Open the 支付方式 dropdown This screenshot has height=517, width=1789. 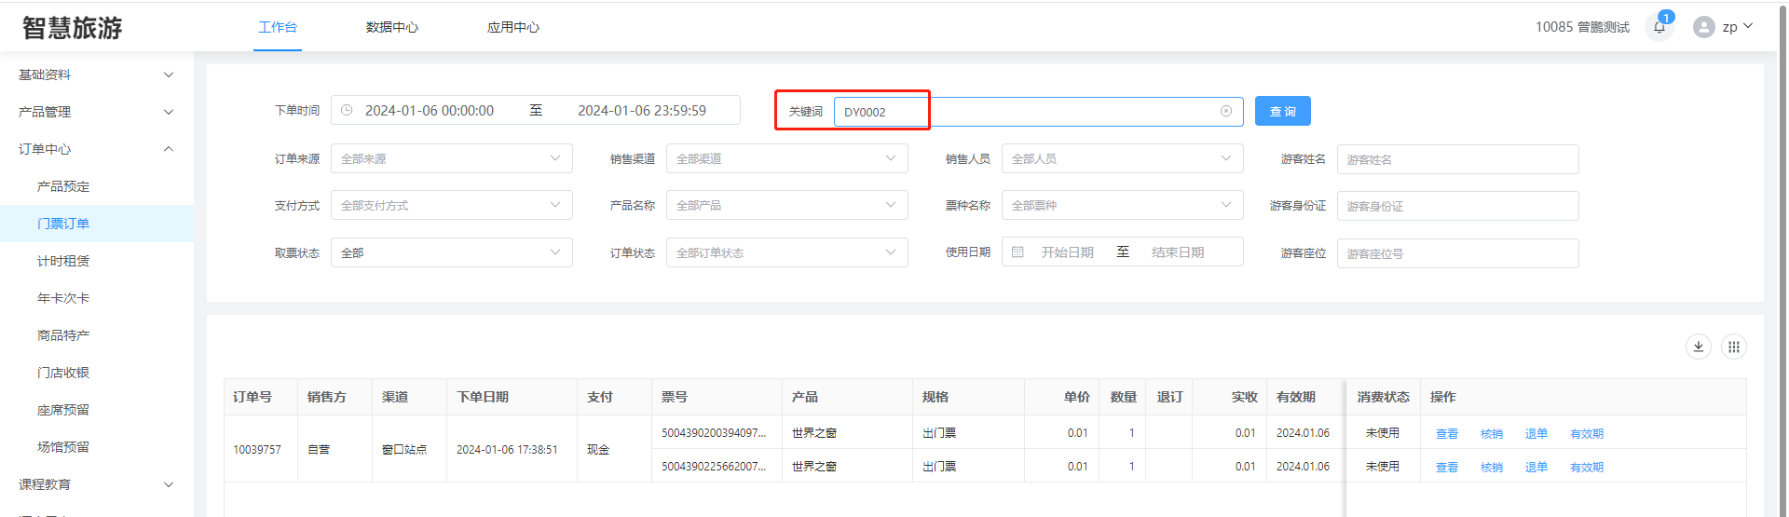pos(451,205)
